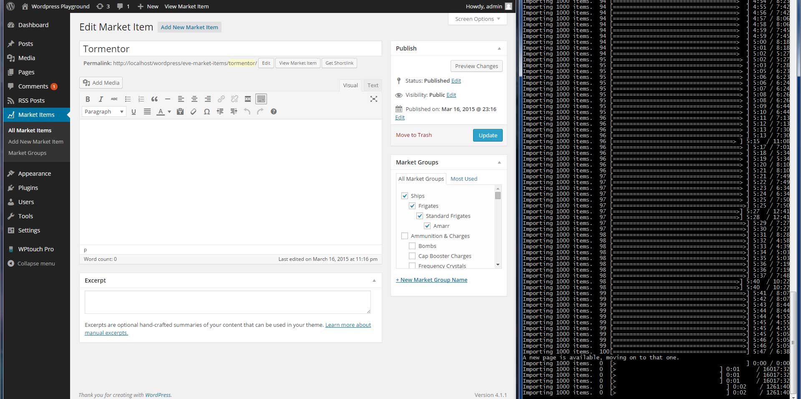Click the blue Update button

click(x=488, y=135)
